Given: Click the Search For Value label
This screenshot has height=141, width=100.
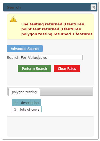Looking at the screenshot, I should (x=22, y=58).
